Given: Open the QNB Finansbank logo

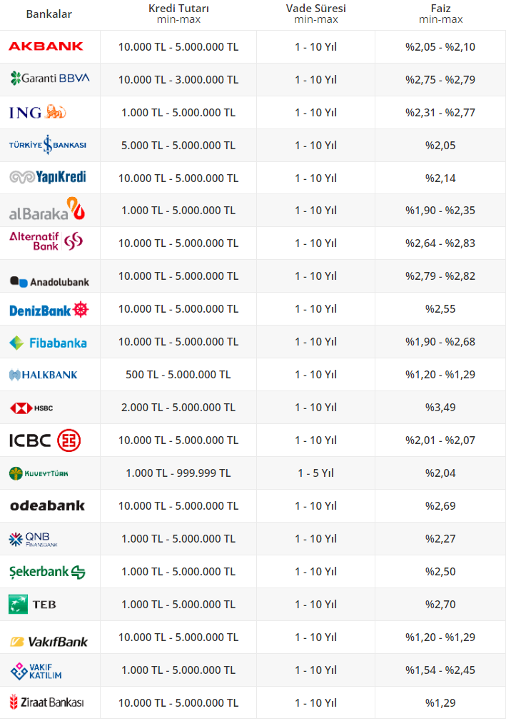Looking at the screenshot, I should tap(34, 539).
